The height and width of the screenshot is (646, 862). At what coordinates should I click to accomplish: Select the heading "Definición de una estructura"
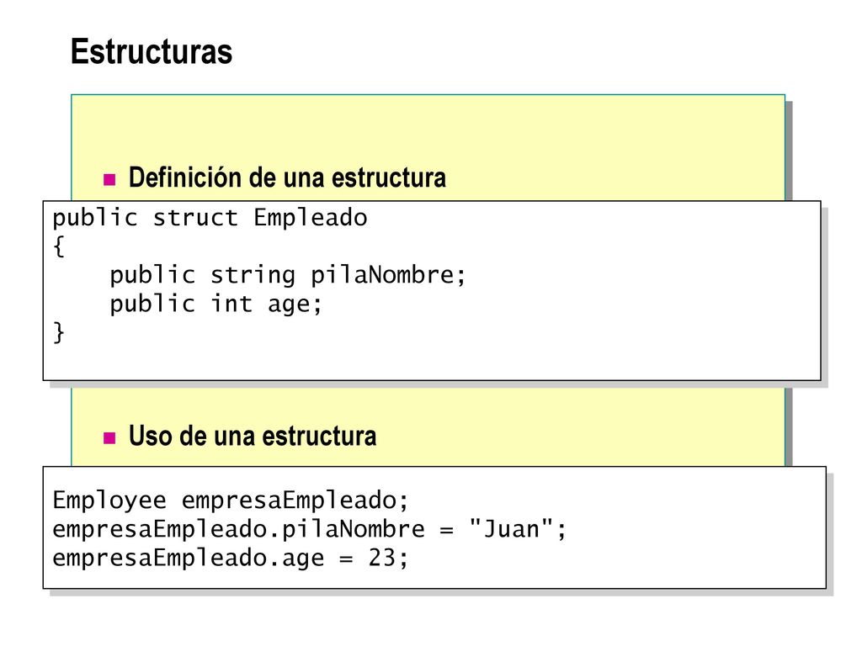pos(287,177)
